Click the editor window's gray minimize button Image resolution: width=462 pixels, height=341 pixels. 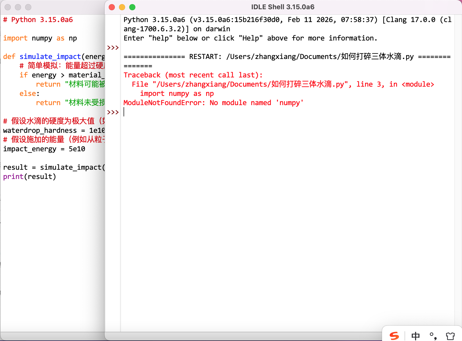[x=18, y=7]
